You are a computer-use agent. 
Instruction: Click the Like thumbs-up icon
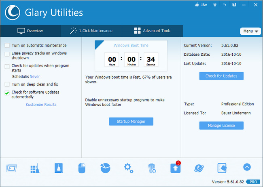pos(197,4)
